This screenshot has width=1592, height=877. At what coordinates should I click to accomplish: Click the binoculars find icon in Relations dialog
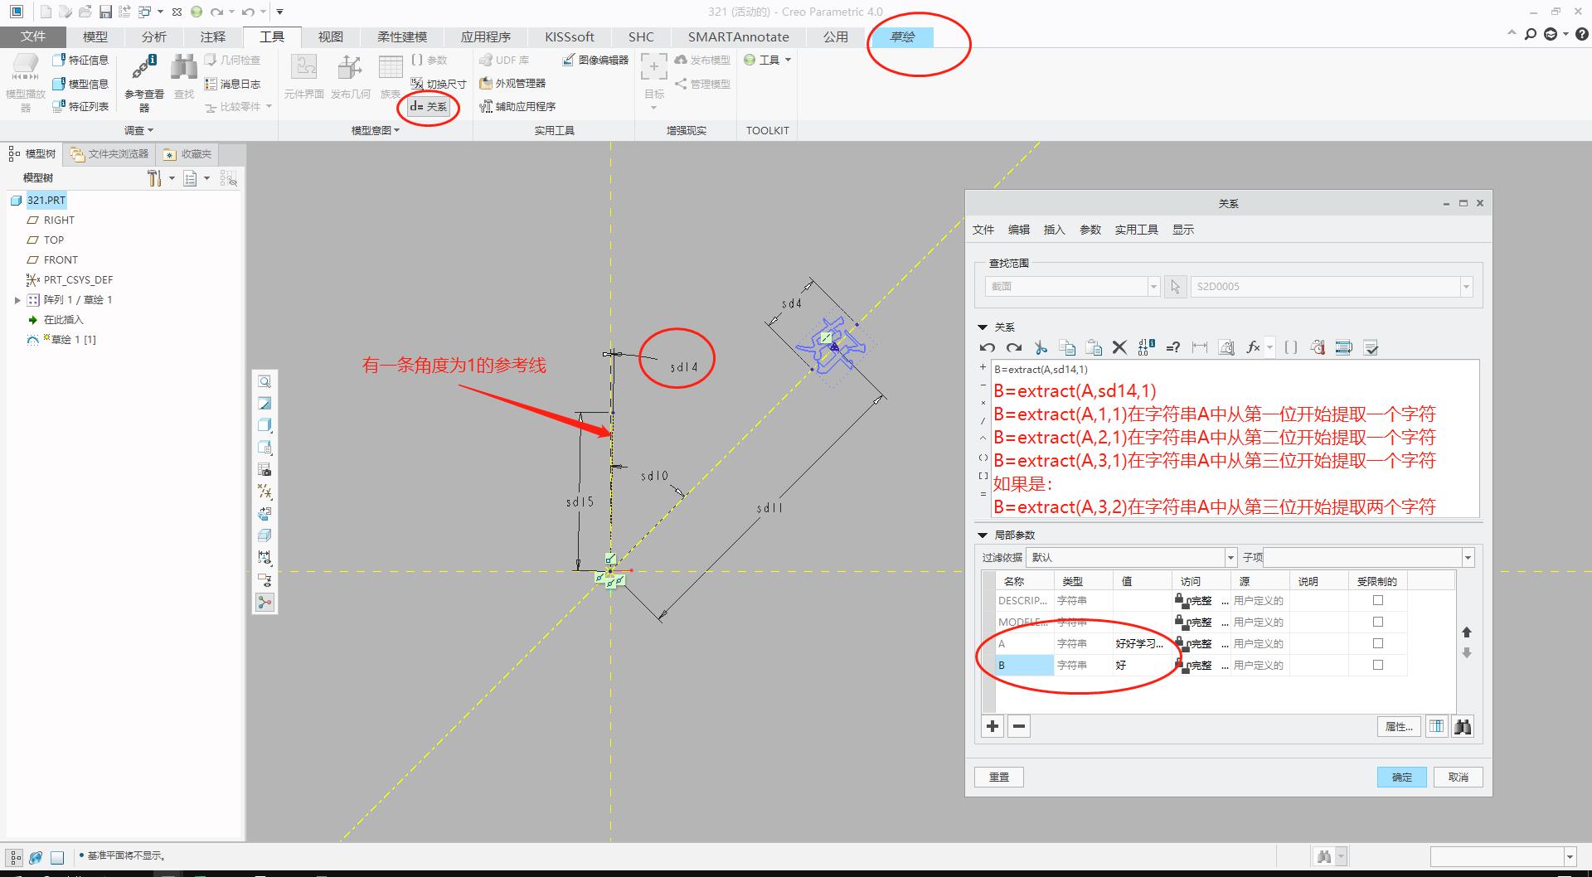[x=1463, y=726]
